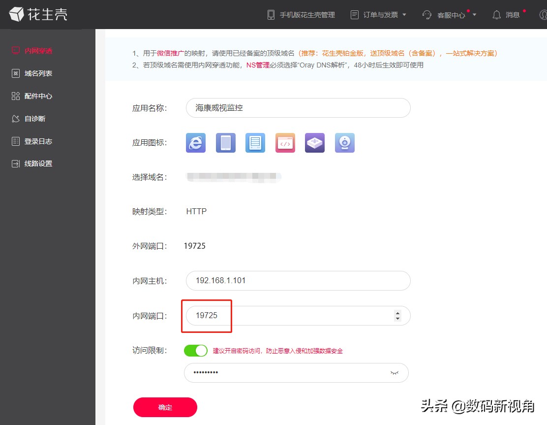Increment 内网端口 using the up stepper arrow
Viewport: 547px width, 425px height.
(x=397, y=313)
